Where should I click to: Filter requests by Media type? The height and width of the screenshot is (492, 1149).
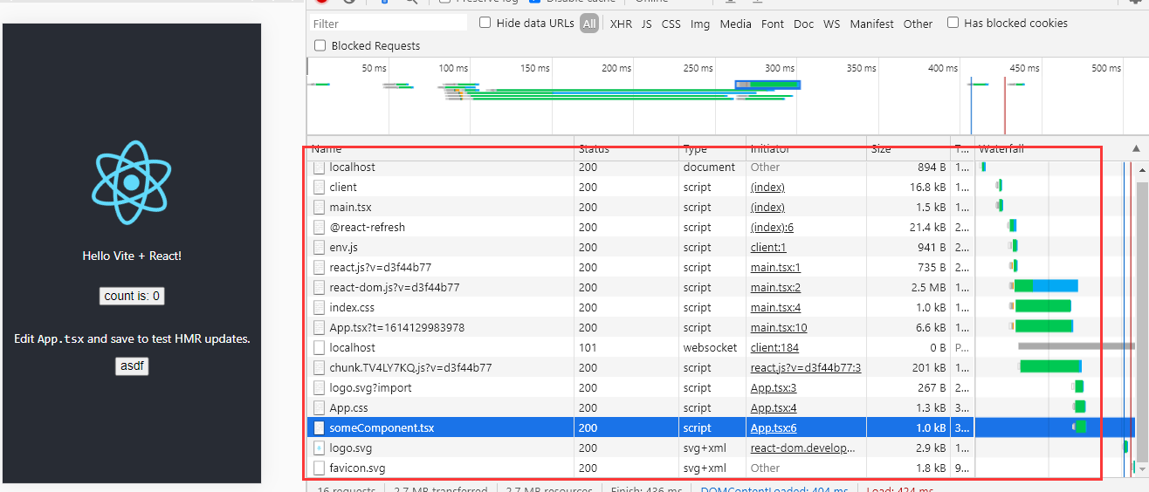tap(735, 24)
